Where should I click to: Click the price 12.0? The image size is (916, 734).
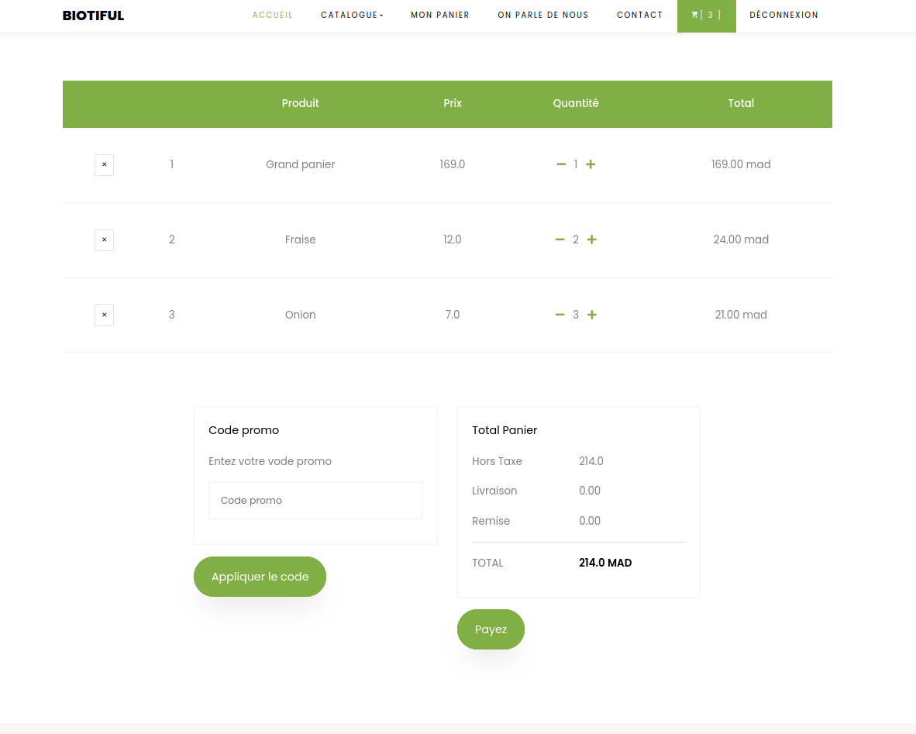(452, 239)
